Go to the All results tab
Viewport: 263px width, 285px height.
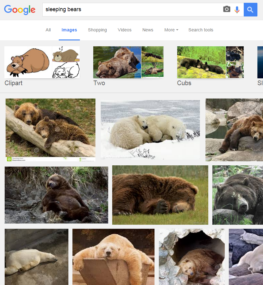point(48,30)
